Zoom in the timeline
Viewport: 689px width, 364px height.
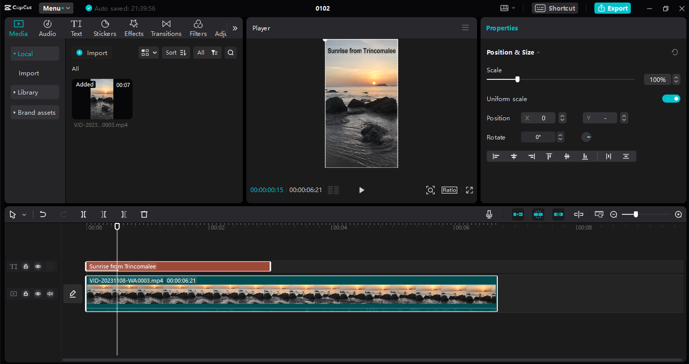click(678, 214)
